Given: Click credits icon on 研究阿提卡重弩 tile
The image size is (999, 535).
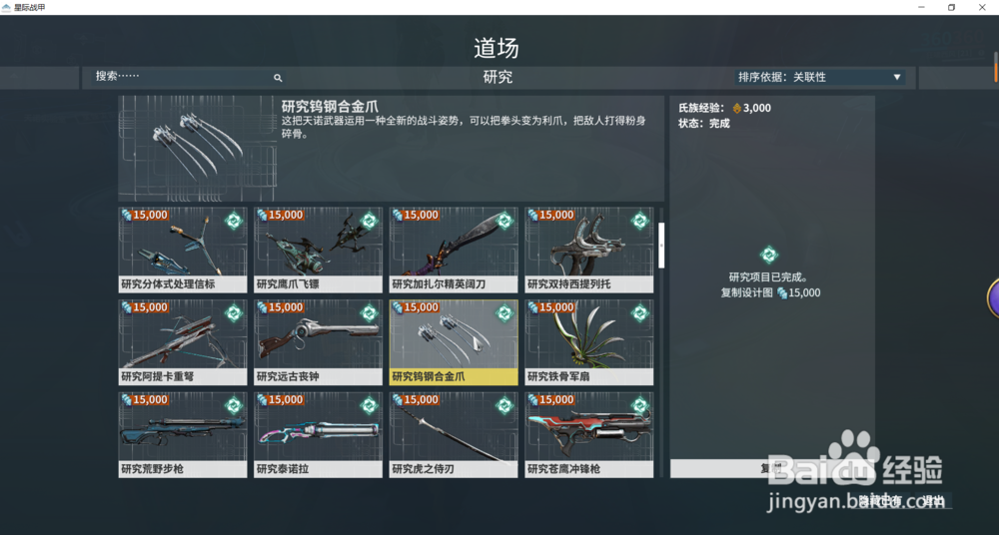Looking at the screenshot, I should tap(127, 307).
